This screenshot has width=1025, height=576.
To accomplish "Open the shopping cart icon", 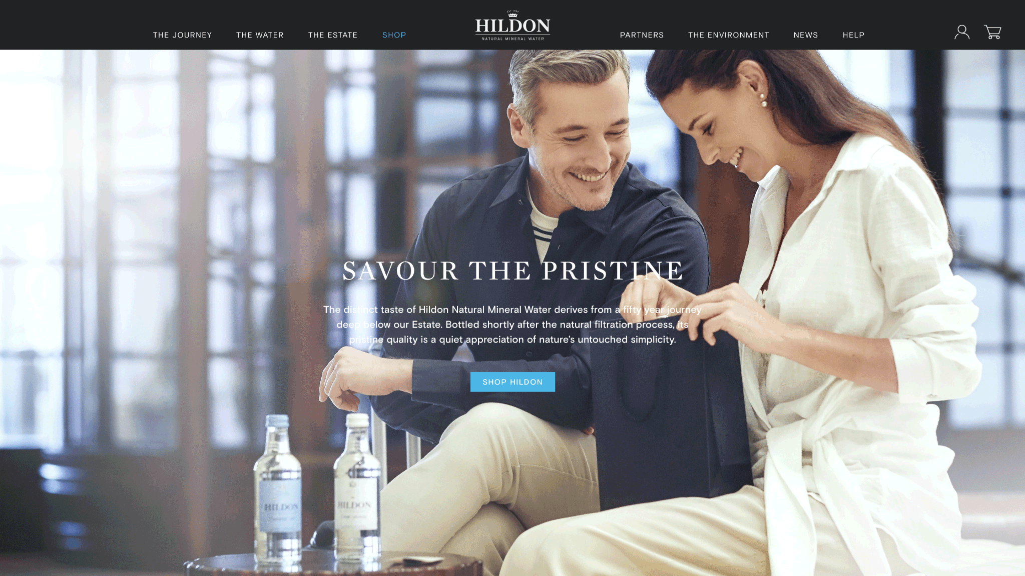I will (992, 32).
